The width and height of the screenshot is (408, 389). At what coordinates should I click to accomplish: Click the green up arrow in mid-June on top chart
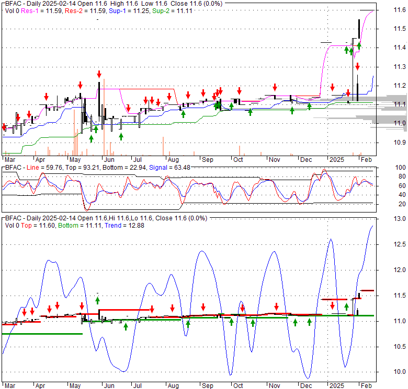click(x=121, y=136)
